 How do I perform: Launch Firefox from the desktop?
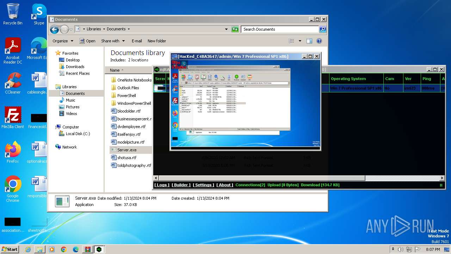[13, 152]
